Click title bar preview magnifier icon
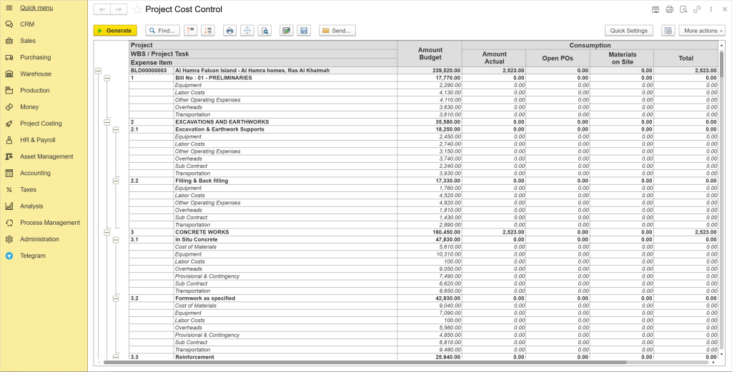 [x=683, y=9]
